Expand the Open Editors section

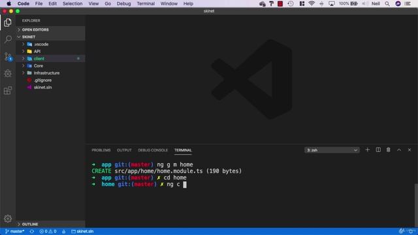click(51, 29)
